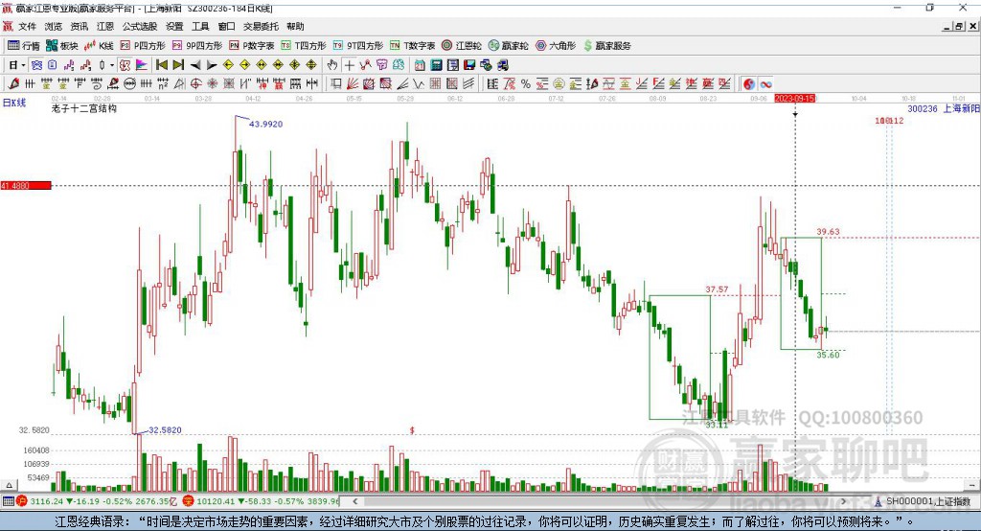This screenshot has height=531, width=981.
Task: Click the 43.9920 high price label
Action: point(266,124)
